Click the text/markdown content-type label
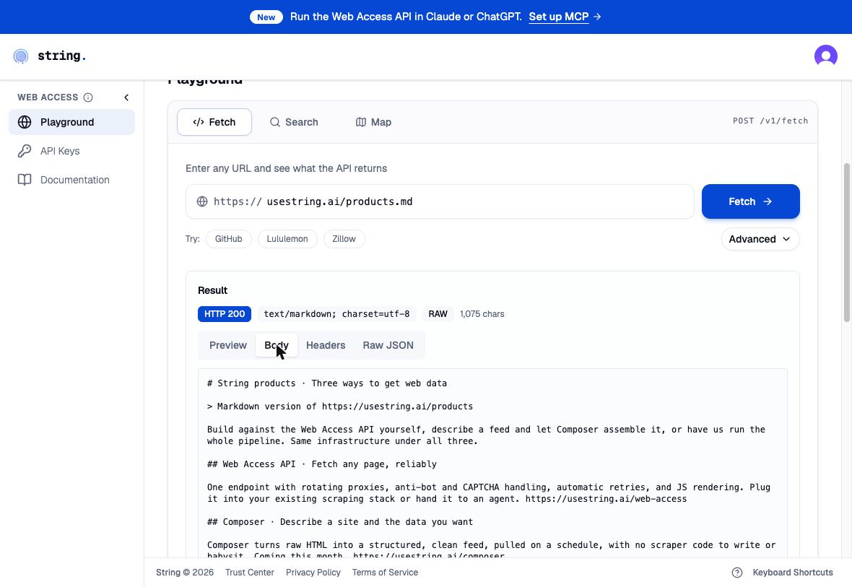852x587 pixels. pyautogui.click(x=337, y=314)
